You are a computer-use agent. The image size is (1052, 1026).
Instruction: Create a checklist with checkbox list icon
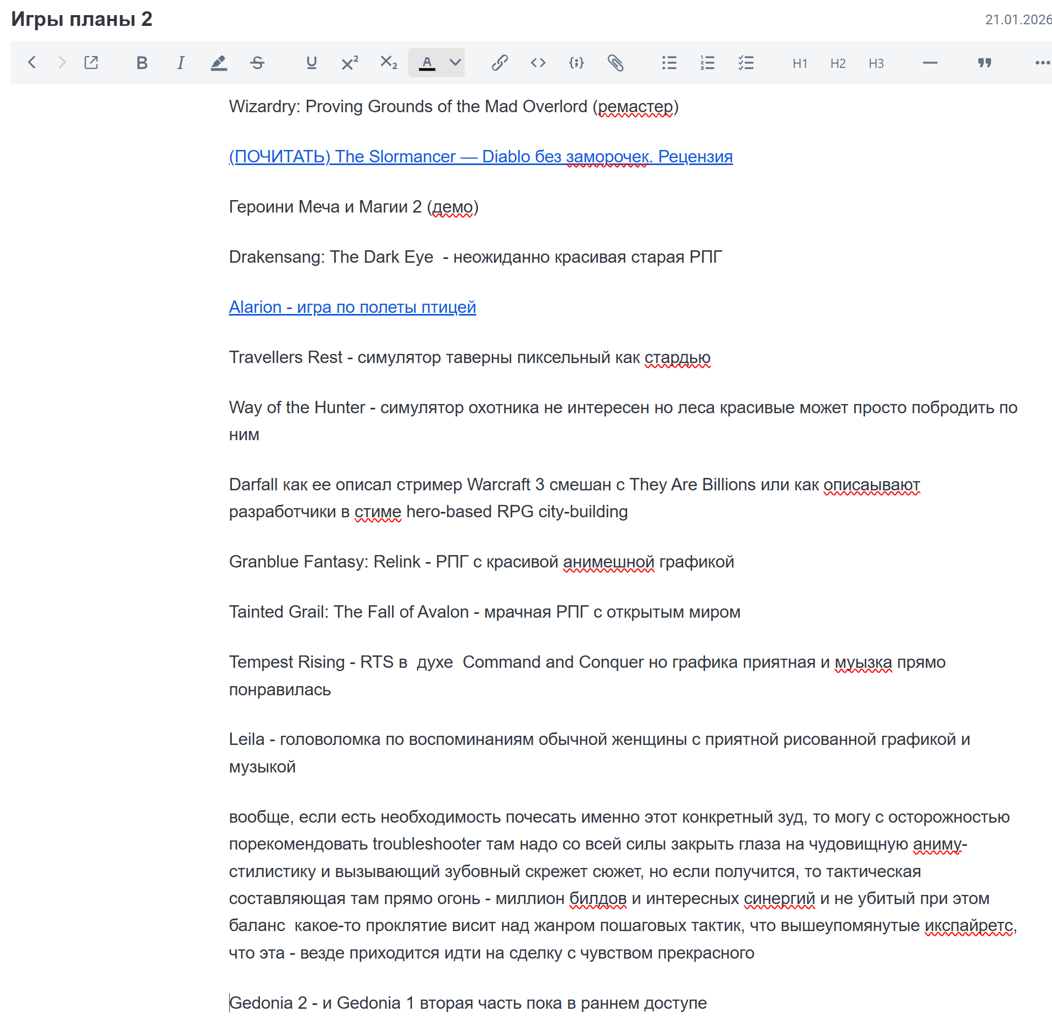click(746, 63)
